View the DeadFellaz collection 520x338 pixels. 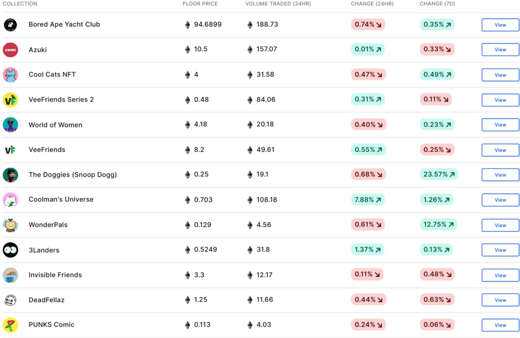pyautogui.click(x=500, y=300)
